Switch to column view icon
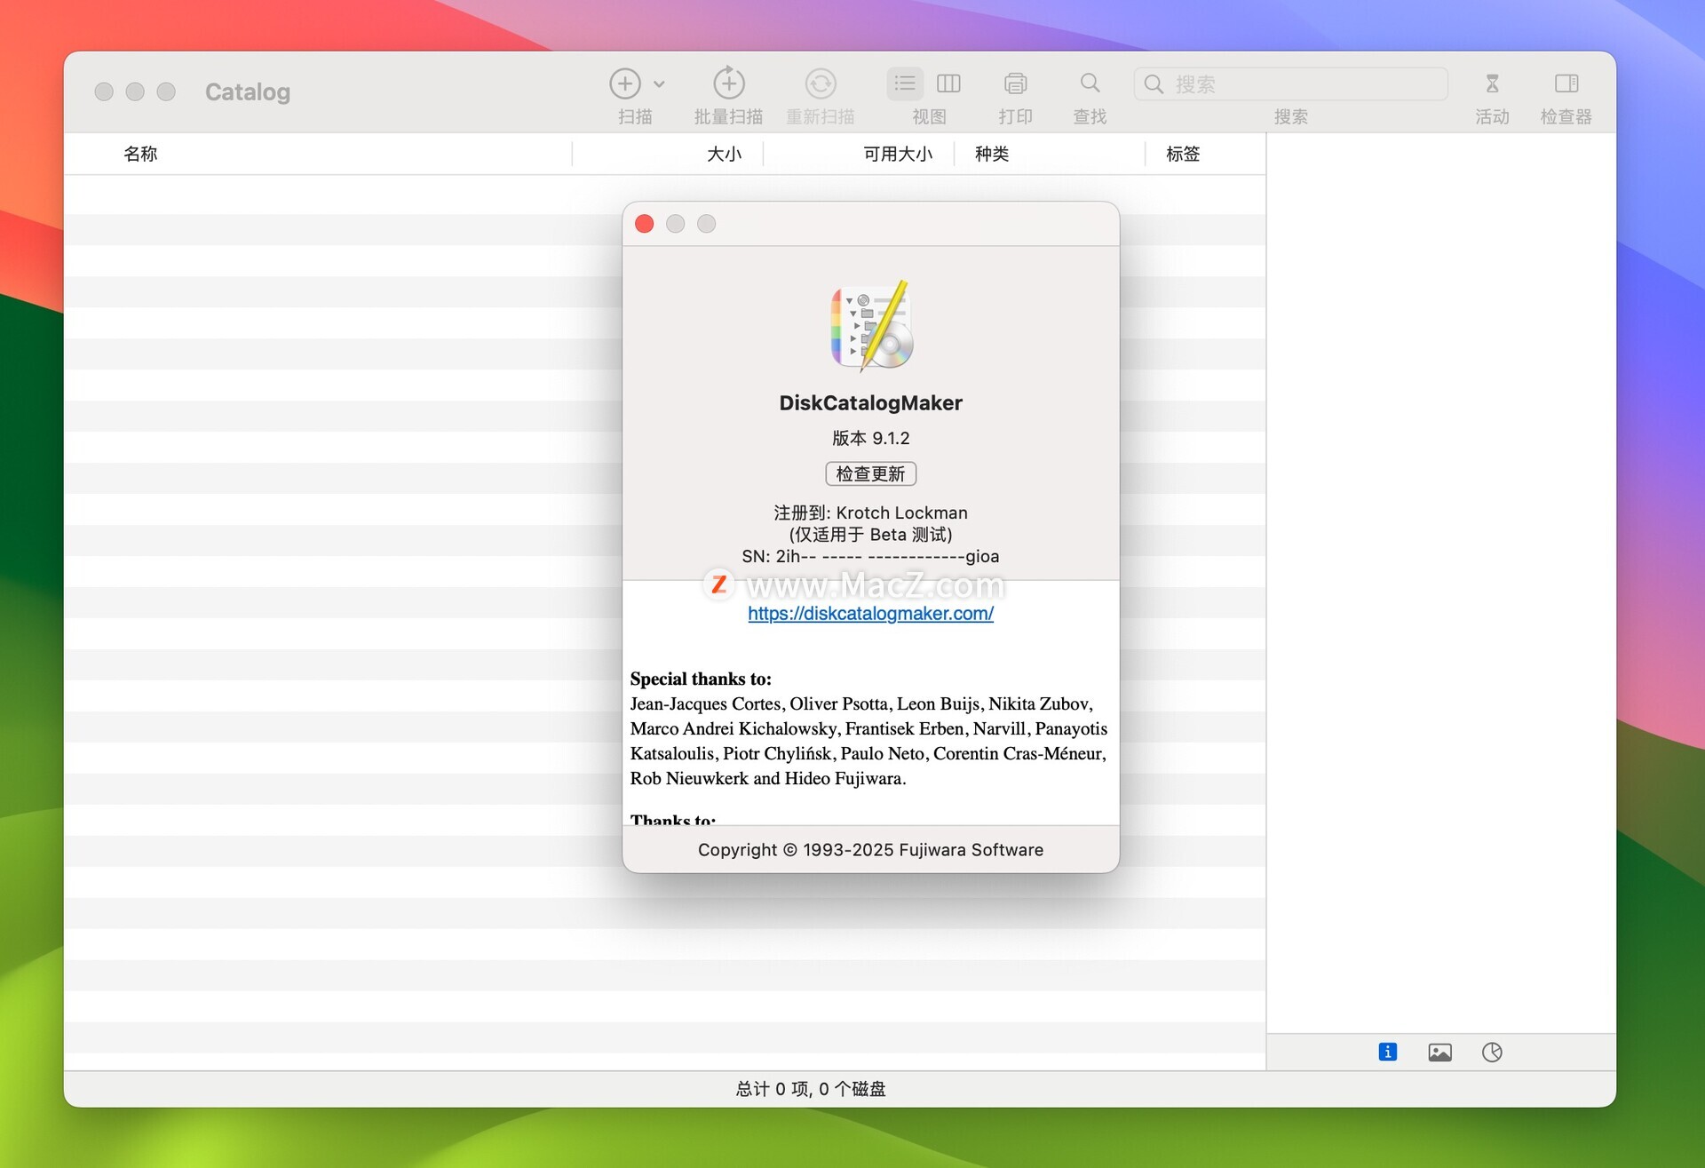 click(948, 83)
